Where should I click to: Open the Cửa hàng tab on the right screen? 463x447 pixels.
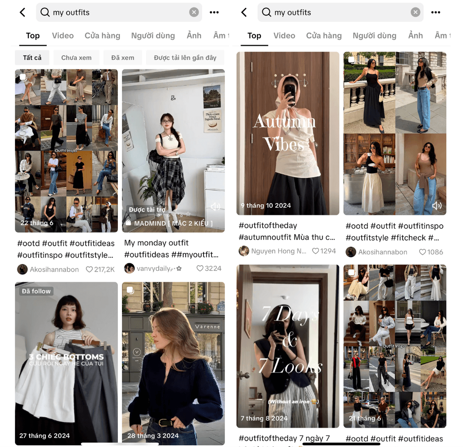click(324, 36)
